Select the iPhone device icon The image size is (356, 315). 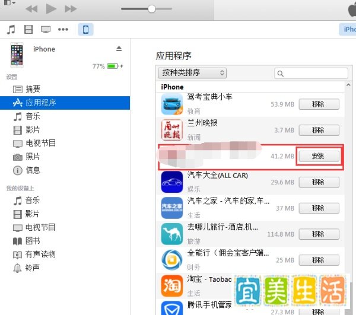[x=85, y=30]
